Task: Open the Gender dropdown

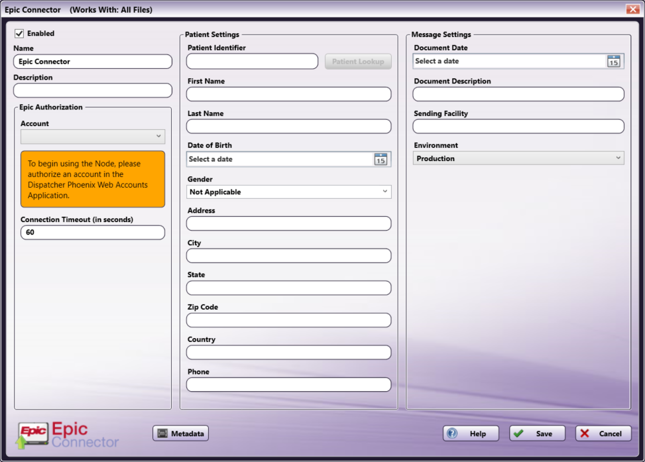Action: [x=289, y=192]
